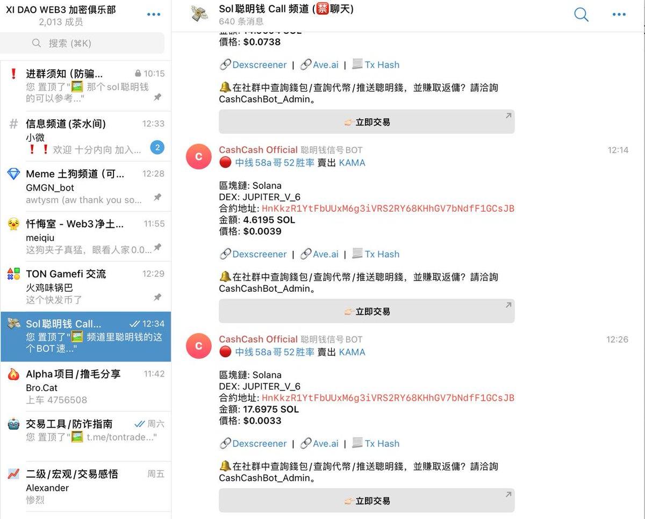Screen dimensions: 645x519
Task: Open 中线58a哥52胜率 link in 12:26 message
Action: [275, 352]
